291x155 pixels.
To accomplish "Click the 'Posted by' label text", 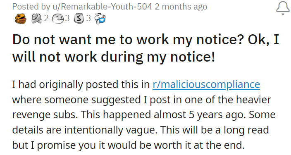I will click(31, 7).
